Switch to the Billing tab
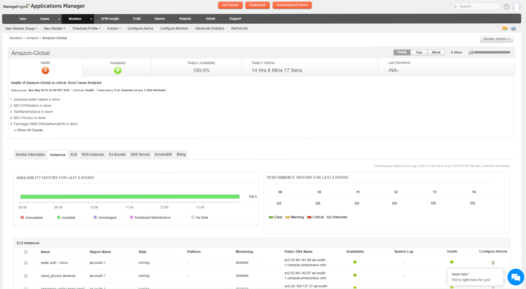This screenshot has height=289, width=526. click(181, 154)
